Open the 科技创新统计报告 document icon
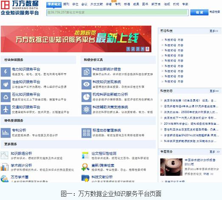The image size is (222, 200). (86, 72)
